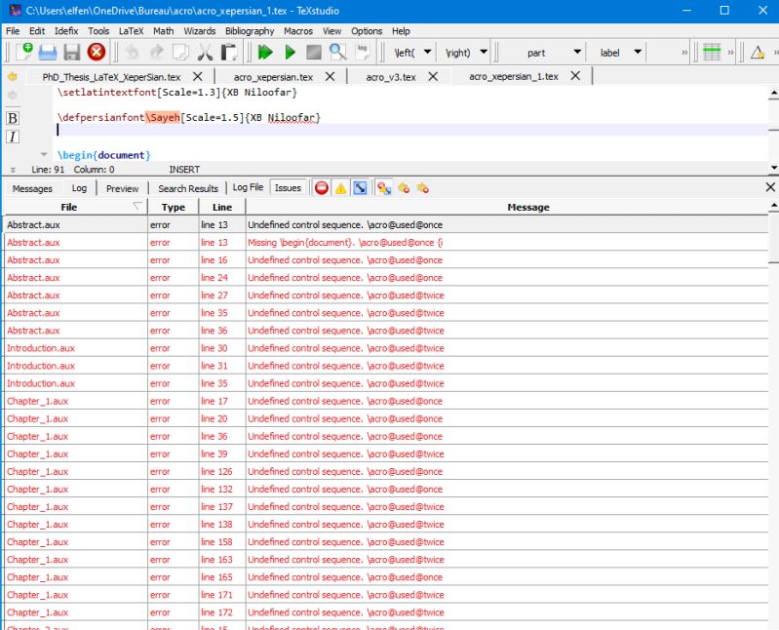Click the triangle math symbol icon

pyautogui.click(x=758, y=52)
